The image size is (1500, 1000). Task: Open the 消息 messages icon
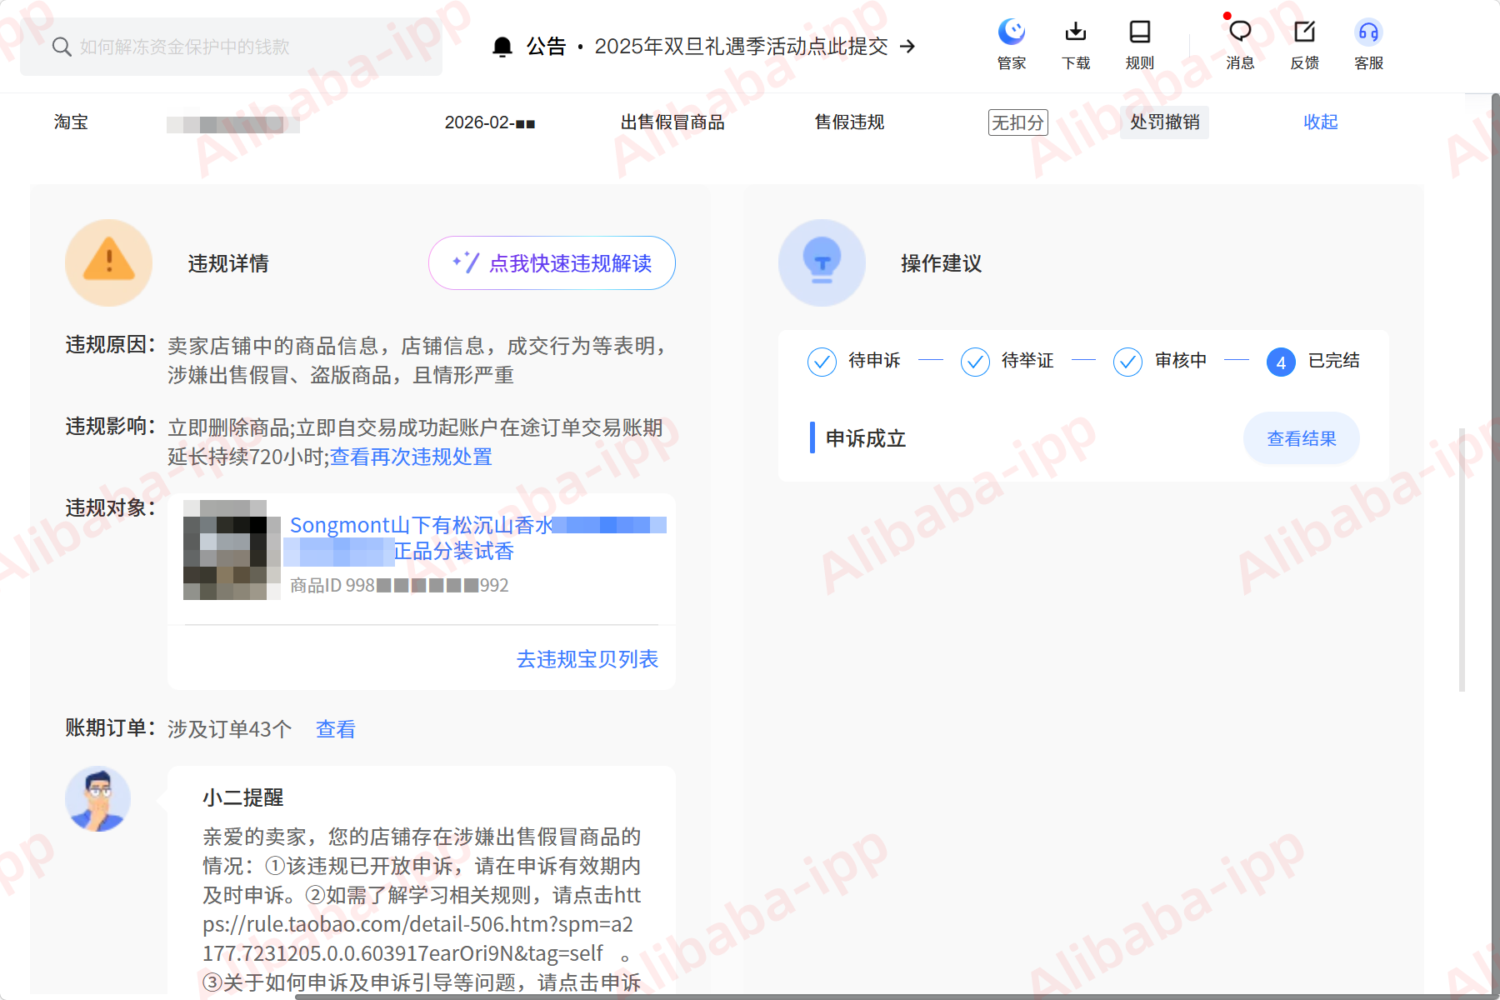pyautogui.click(x=1240, y=44)
